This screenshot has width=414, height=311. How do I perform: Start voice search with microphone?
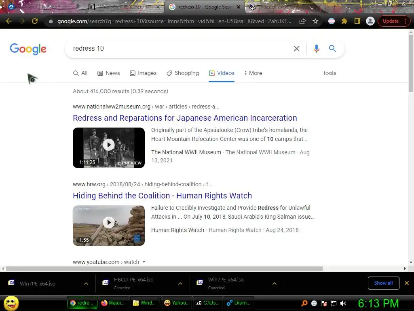point(316,49)
